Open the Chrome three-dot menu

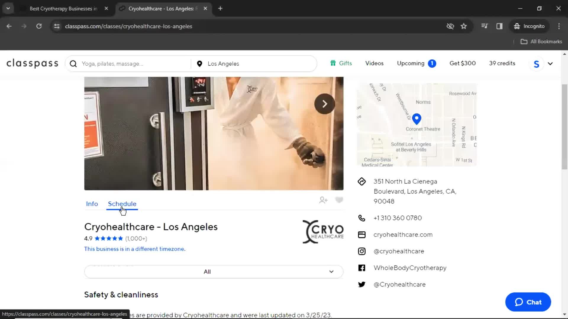coord(559,26)
